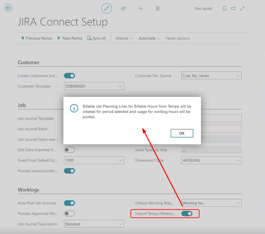Click the Job section heading
Screen dimensions: 265x234
click(22, 105)
